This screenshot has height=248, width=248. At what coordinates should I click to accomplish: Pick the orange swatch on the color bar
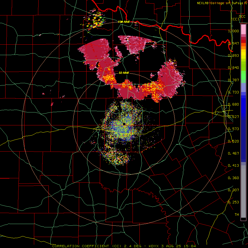[x=243, y=48]
